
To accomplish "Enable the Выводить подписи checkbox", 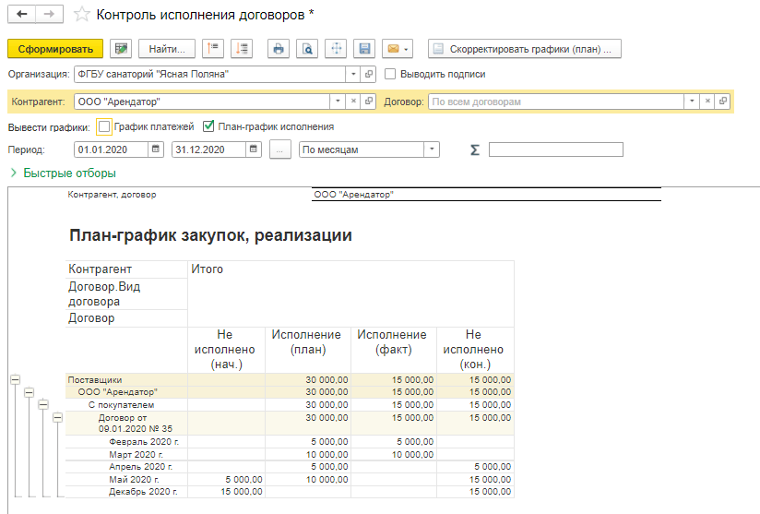I will [391, 75].
